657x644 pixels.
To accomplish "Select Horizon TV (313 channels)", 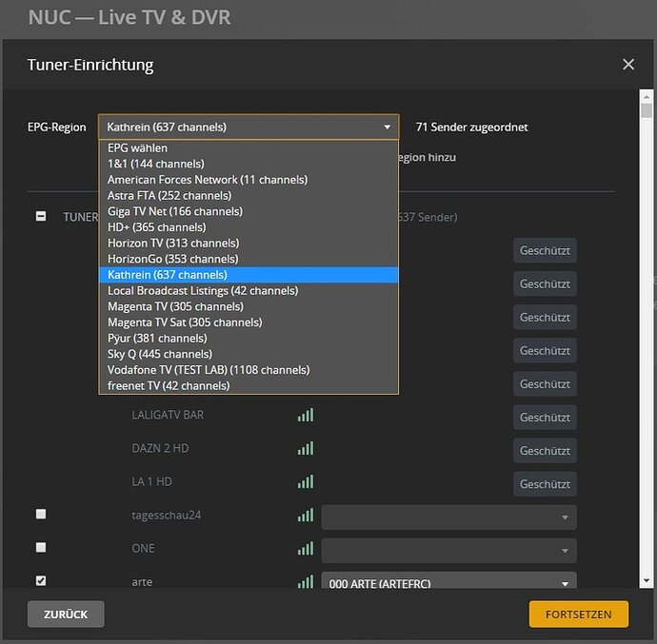I will pyautogui.click(x=249, y=244).
